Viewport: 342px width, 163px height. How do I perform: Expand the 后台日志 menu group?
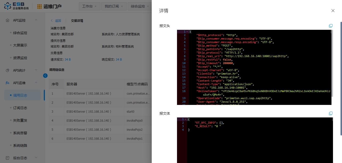pyautogui.click(x=36, y=158)
